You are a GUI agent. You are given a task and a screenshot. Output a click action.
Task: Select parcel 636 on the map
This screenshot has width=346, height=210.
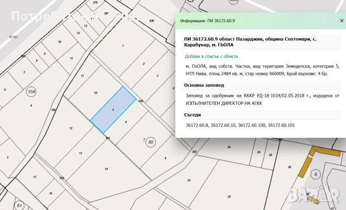(151, 21)
